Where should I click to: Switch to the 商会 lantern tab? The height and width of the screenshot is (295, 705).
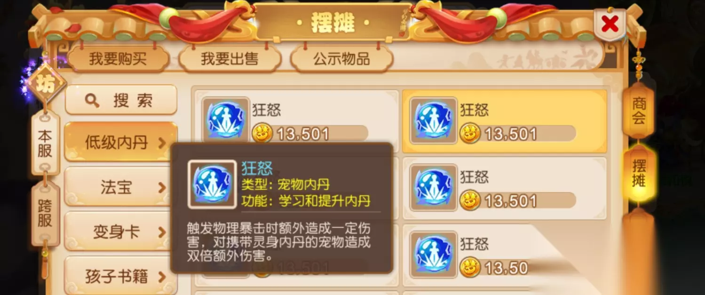639,111
